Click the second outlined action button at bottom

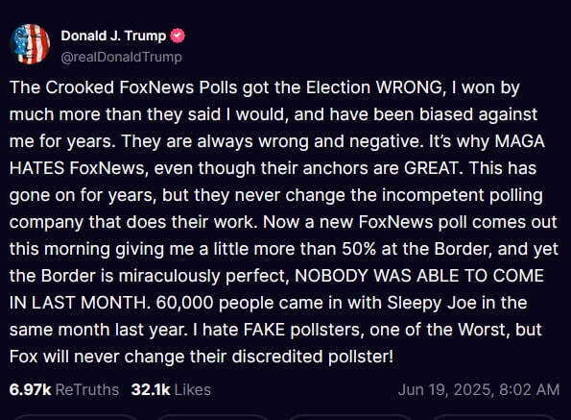(214, 417)
